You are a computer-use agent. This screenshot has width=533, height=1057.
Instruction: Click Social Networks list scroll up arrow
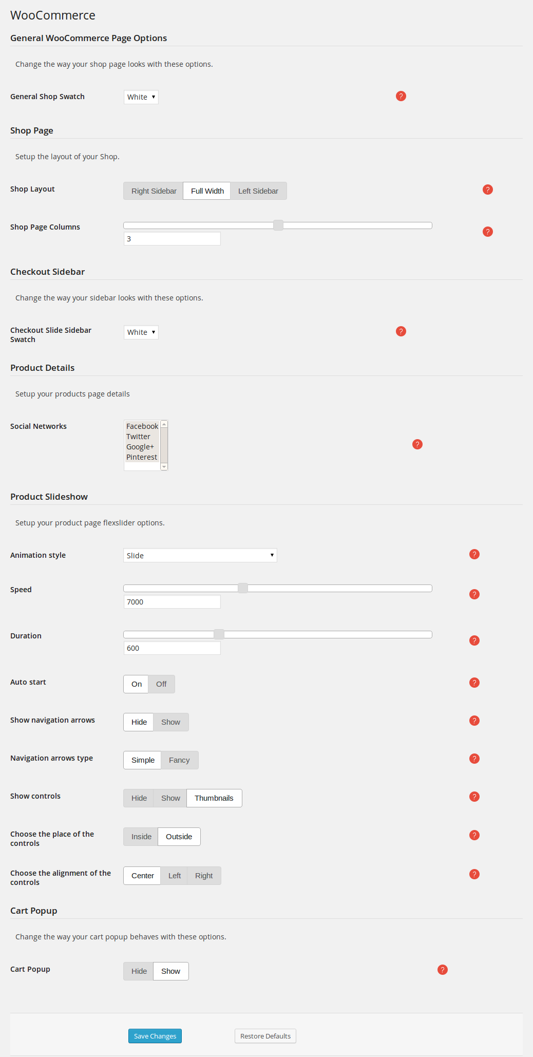coord(164,424)
